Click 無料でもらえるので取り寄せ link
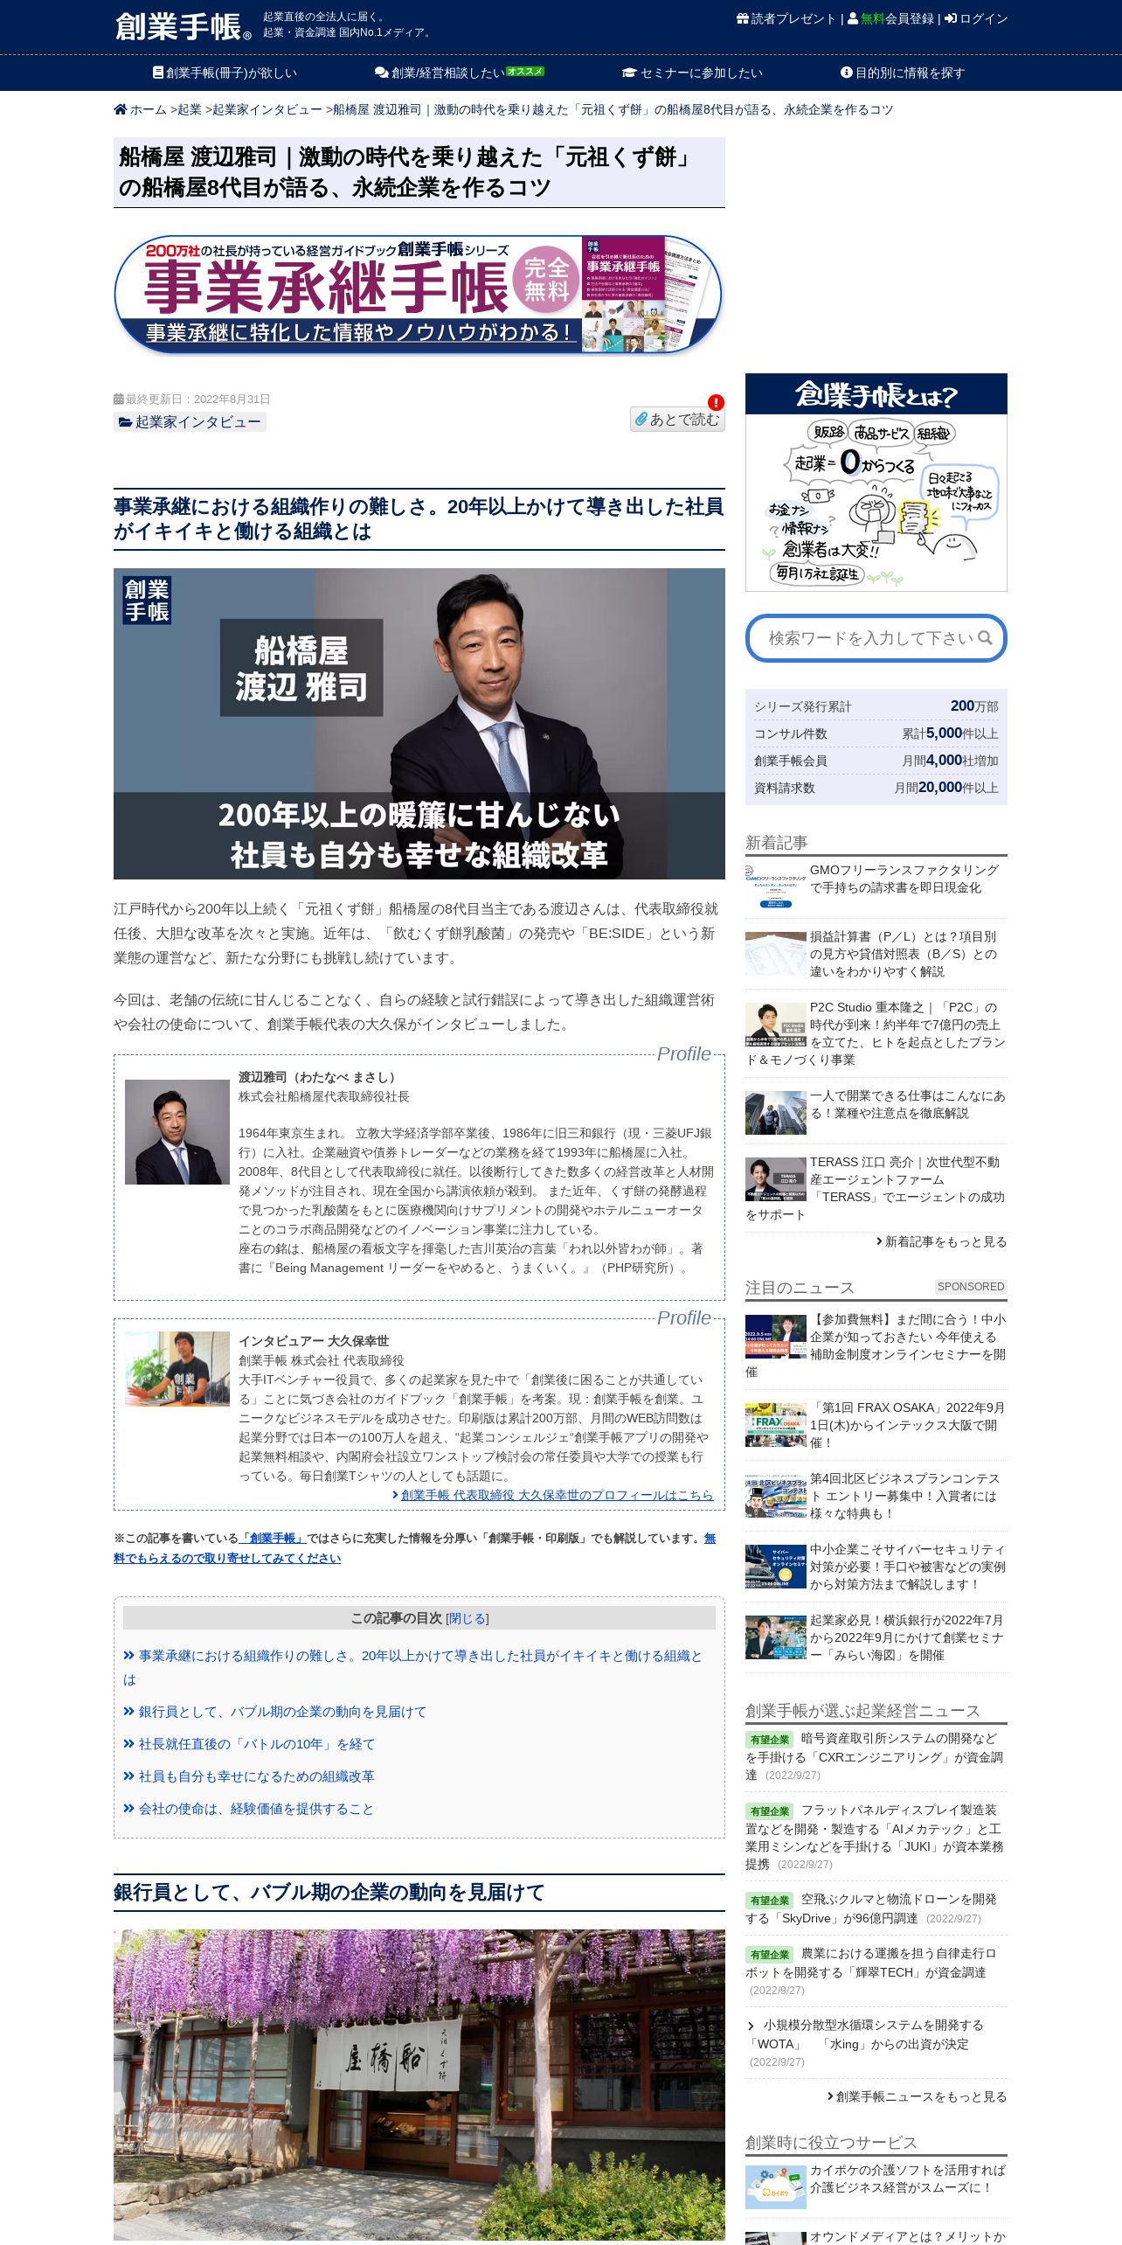This screenshot has height=2245, width=1122. (x=413, y=1548)
